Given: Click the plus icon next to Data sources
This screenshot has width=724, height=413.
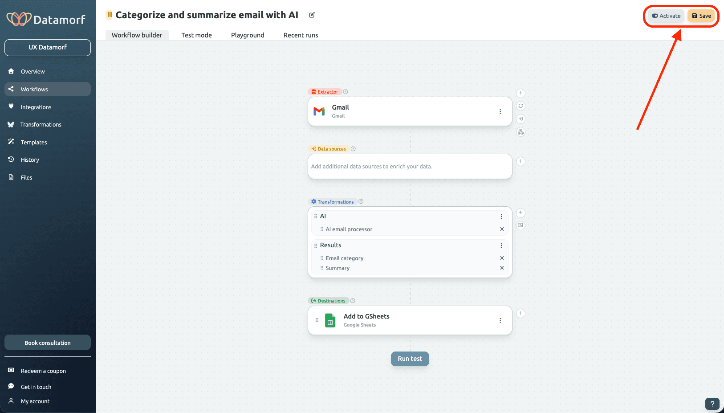Looking at the screenshot, I should pos(521,161).
